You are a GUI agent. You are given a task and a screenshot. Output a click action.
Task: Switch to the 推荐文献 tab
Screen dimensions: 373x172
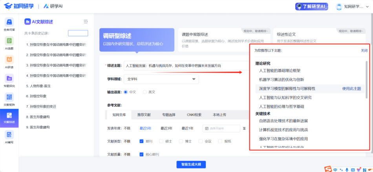(x=144, y=115)
